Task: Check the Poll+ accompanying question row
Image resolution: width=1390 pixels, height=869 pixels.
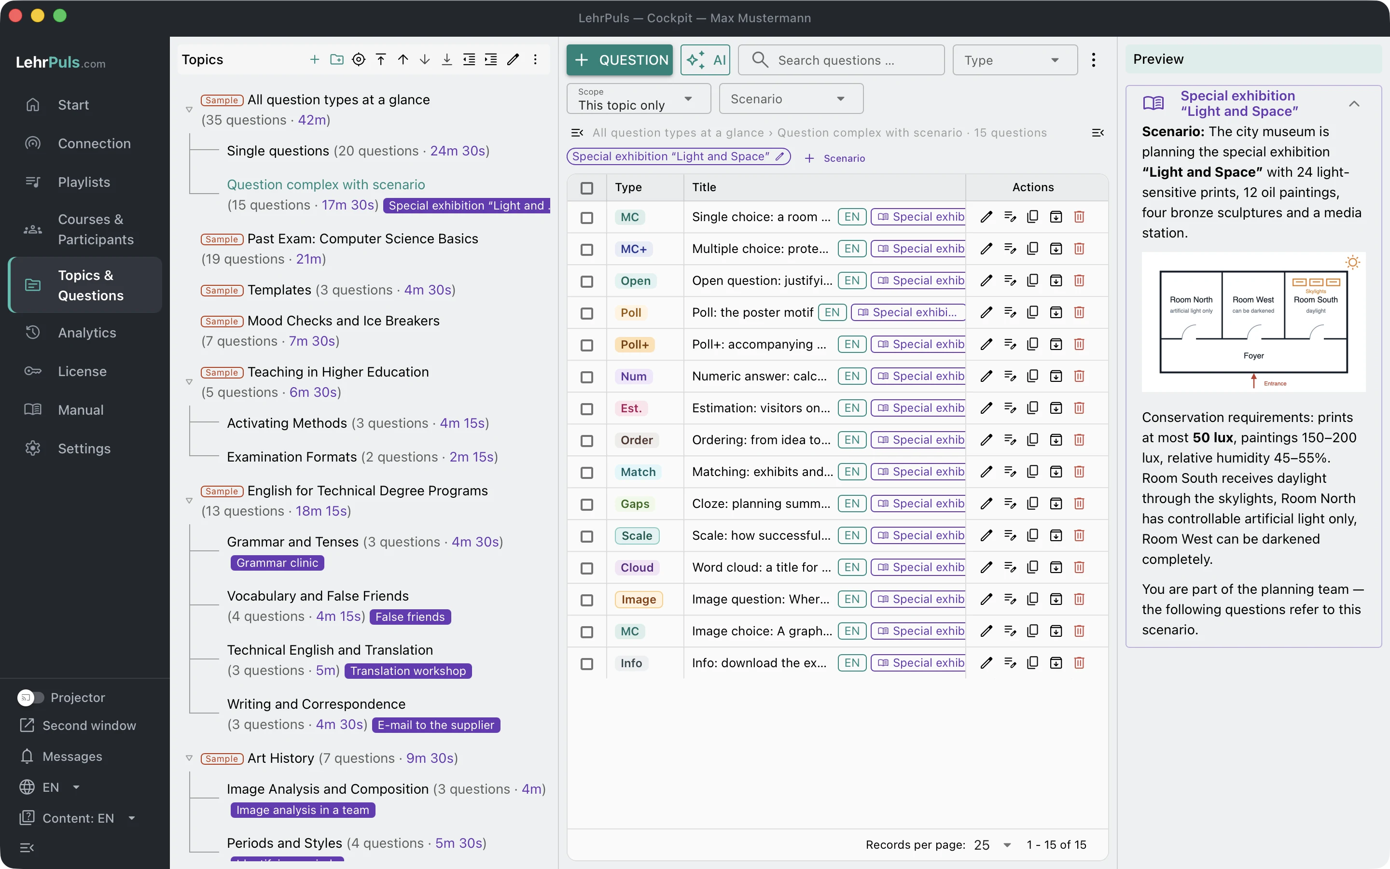Action: point(586,345)
